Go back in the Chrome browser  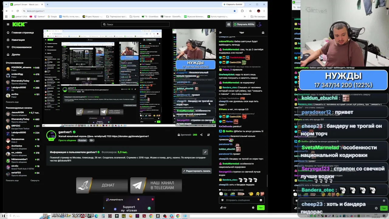coord(7,11)
